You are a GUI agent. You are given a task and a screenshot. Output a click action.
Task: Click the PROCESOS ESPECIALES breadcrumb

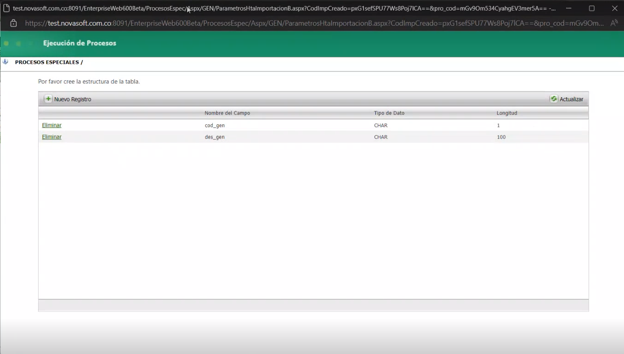point(49,62)
